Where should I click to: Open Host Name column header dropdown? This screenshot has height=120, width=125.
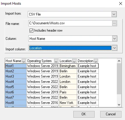[x=24, y=61]
